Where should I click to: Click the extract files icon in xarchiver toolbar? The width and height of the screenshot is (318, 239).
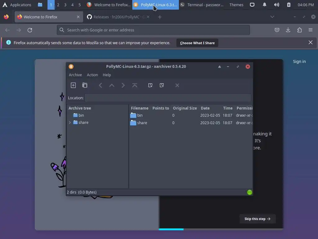coord(161,85)
